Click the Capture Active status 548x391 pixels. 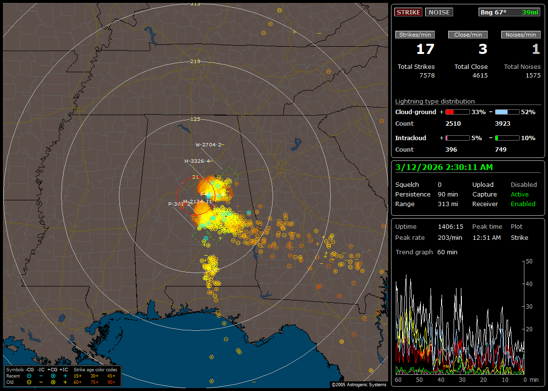pyautogui.click(x=520, y=194)
